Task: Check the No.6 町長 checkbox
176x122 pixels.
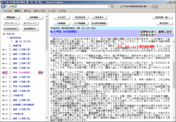Action: pos(10,73)
